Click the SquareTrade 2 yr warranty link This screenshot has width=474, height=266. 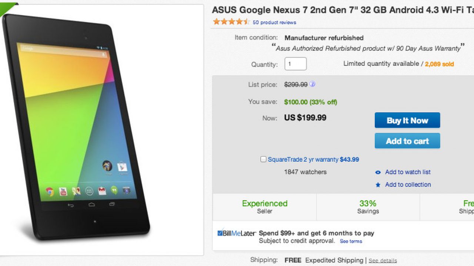click(x=303, y=160)
